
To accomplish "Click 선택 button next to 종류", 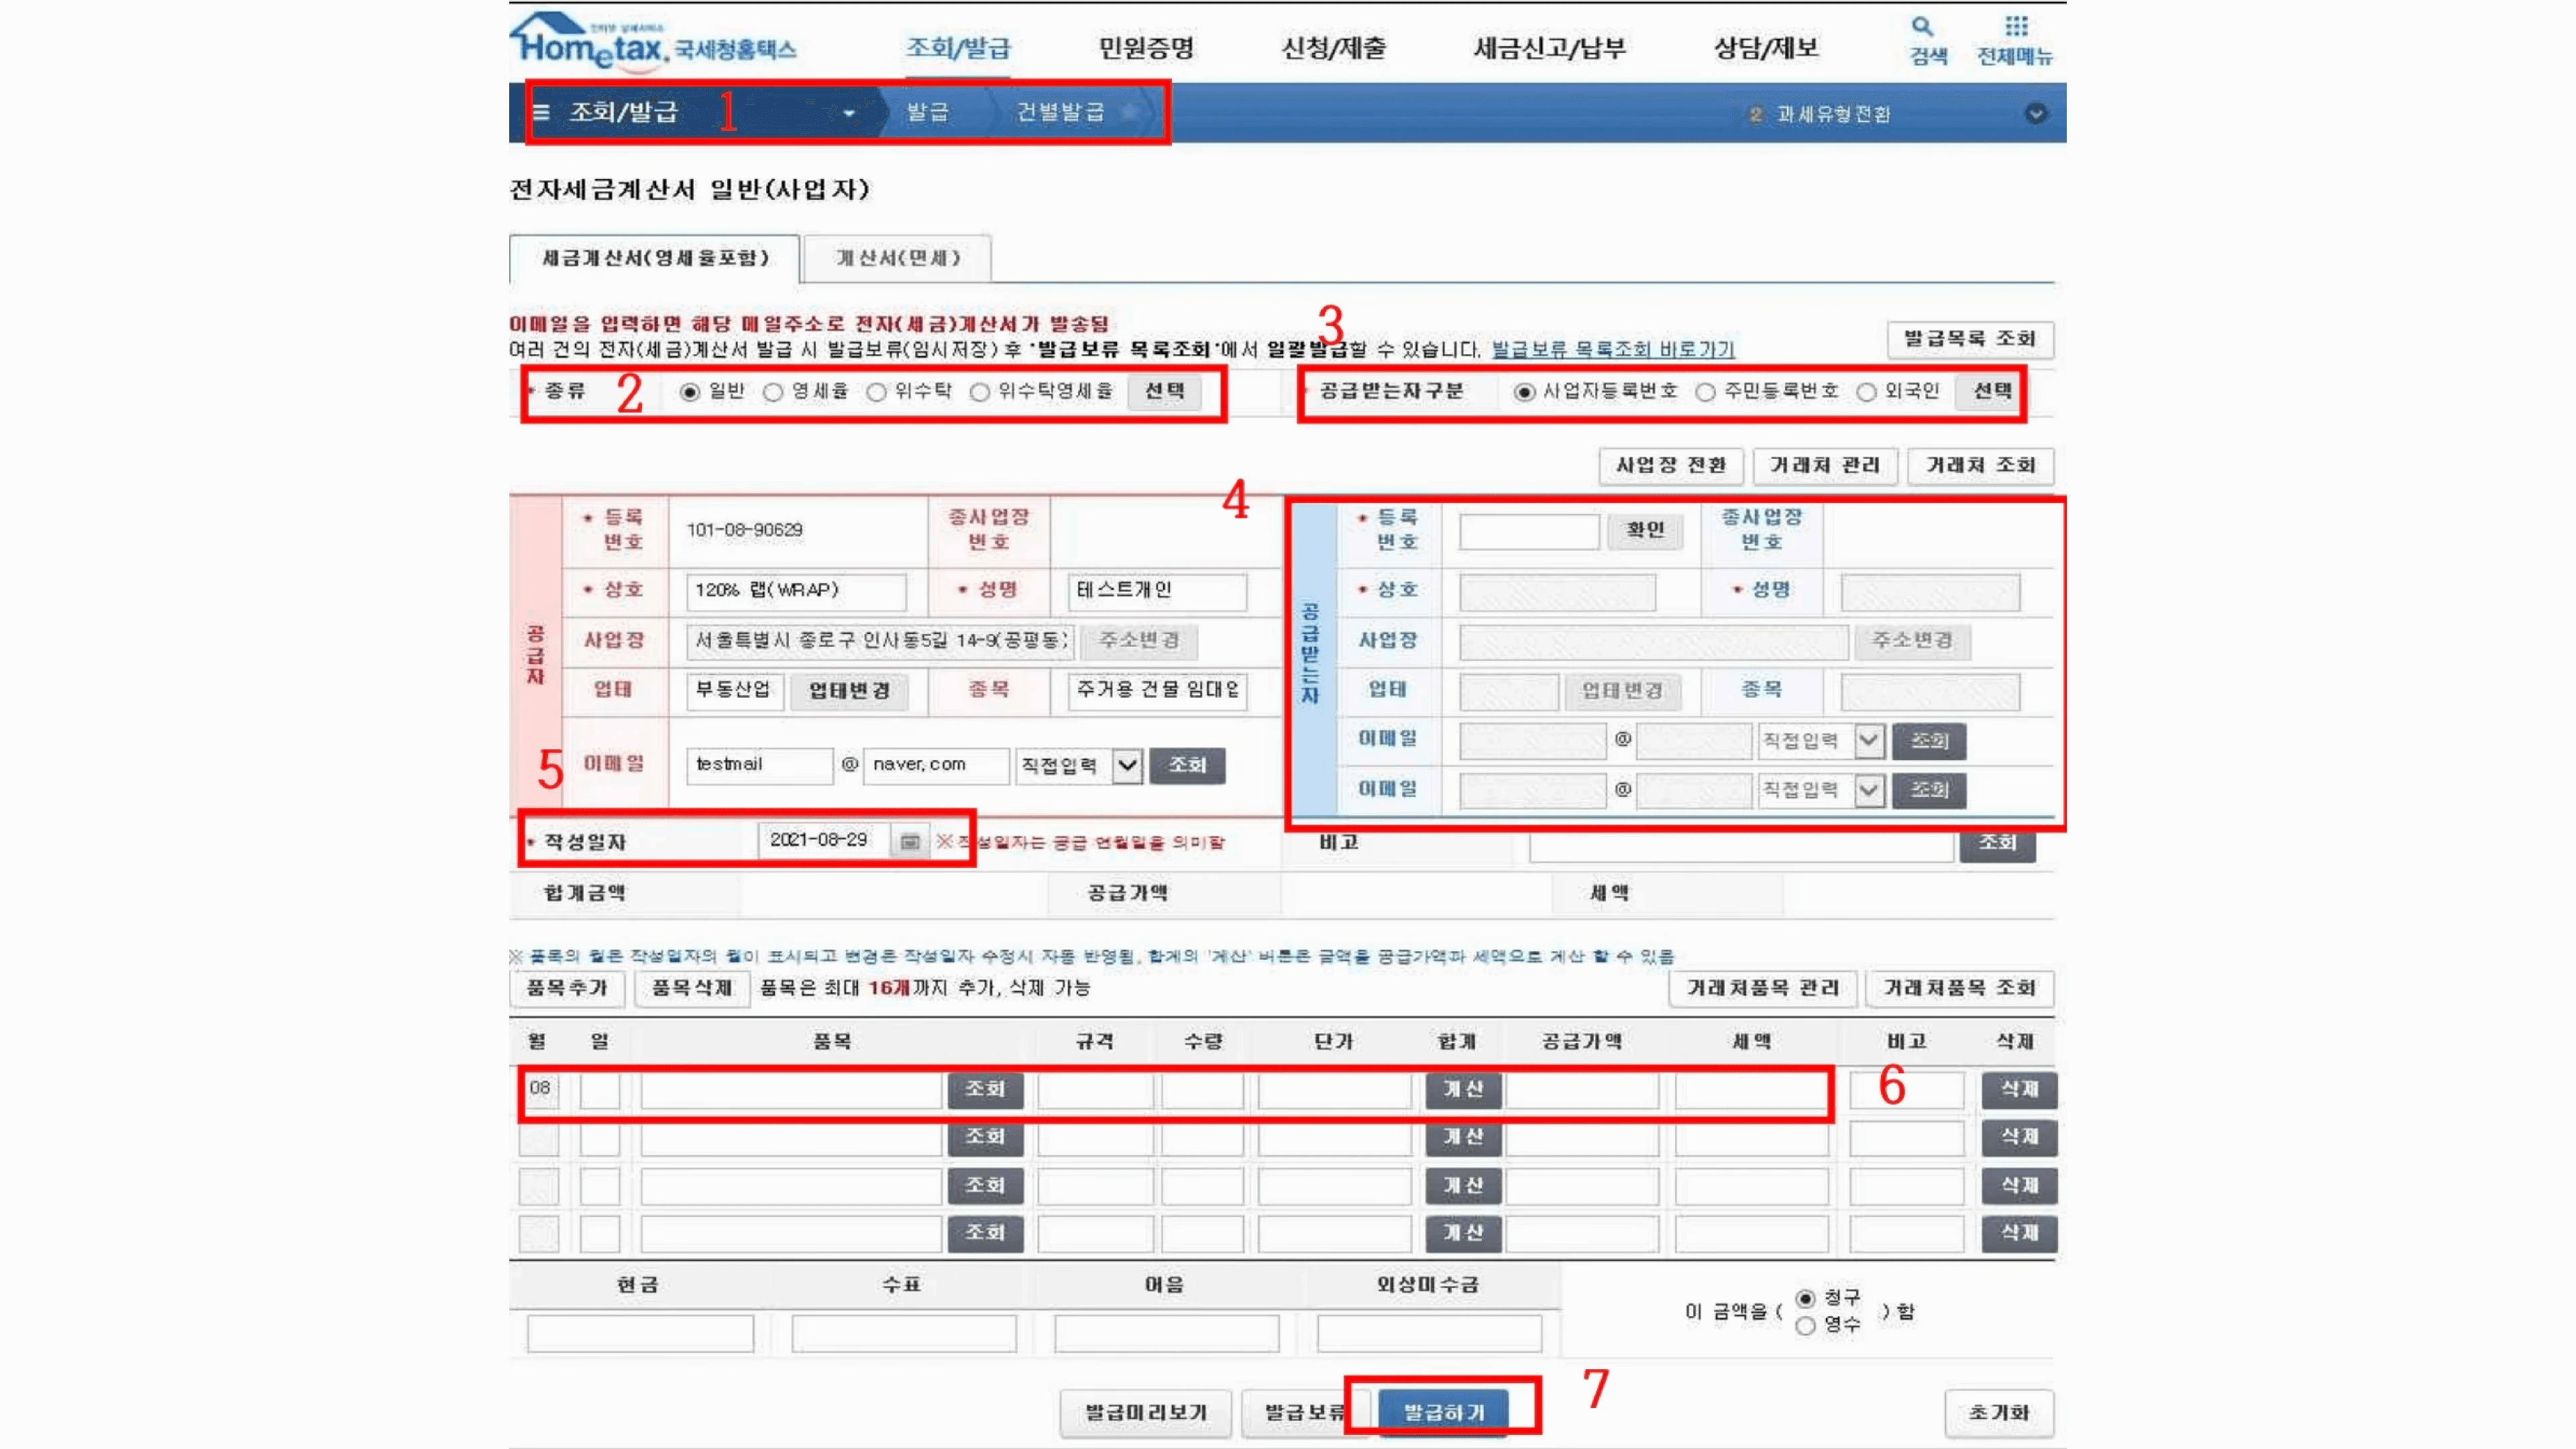I will (x=1165, y=391).
